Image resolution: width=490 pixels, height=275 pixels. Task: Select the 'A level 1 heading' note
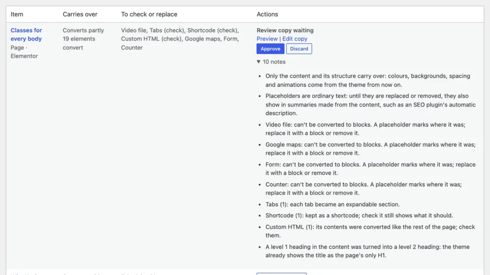pos(367,251)
